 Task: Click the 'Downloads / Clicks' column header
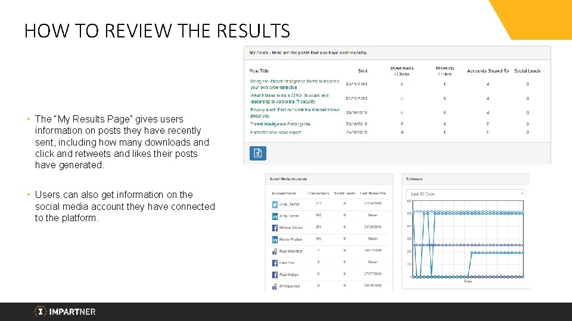[402, 71]
